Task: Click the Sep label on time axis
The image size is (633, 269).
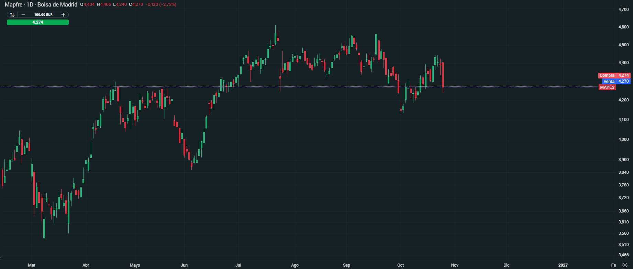Action: click(346, 265)
